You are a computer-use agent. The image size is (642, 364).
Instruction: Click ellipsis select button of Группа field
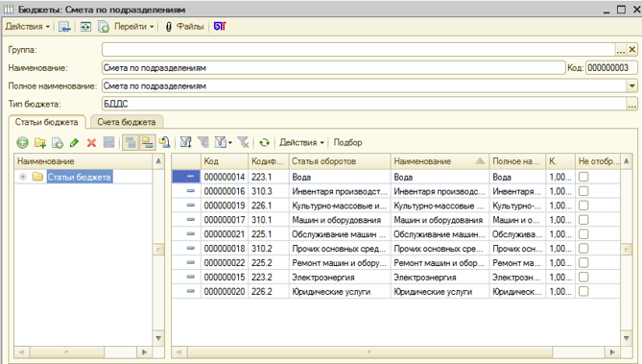[x=621, y=50]
